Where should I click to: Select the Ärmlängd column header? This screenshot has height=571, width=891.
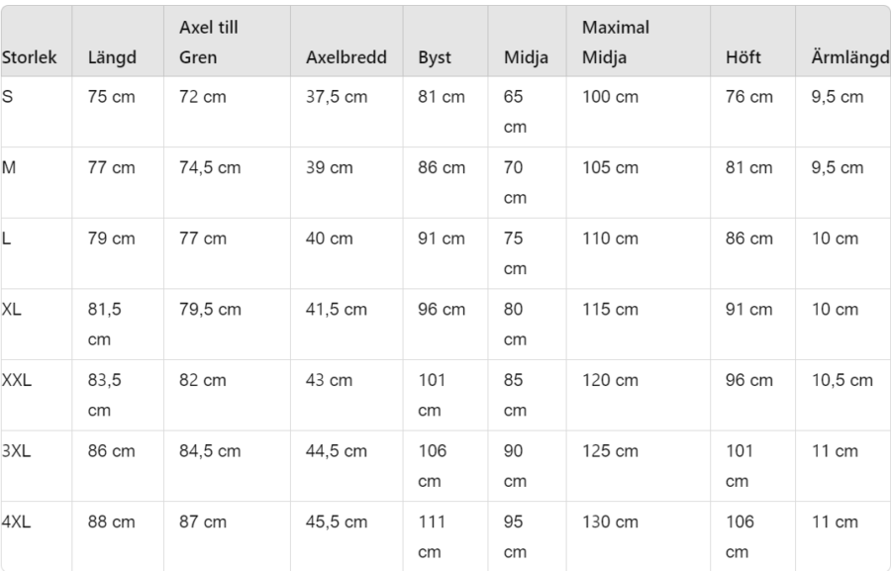coord(850,57)
